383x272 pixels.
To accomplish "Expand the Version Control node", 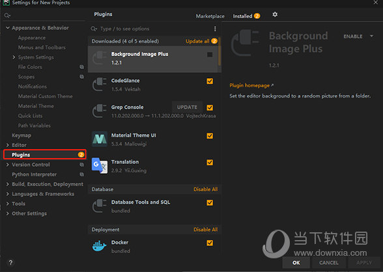I will click(x=8, y=165).
